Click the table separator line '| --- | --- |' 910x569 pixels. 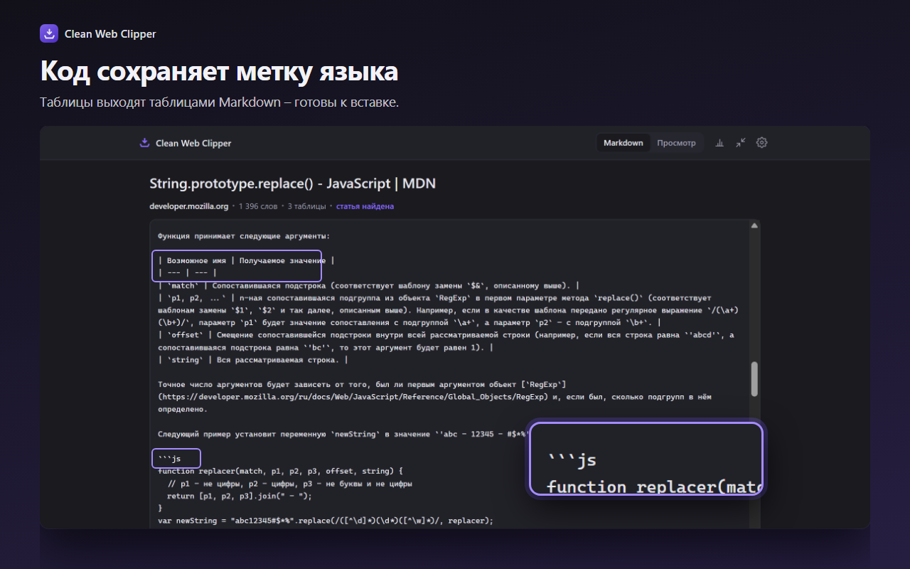[x=187, y=272]
